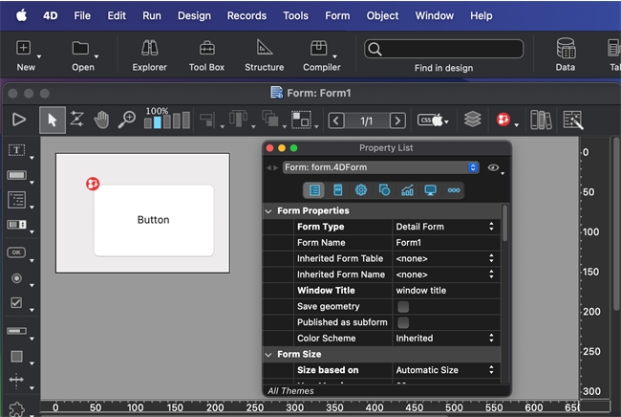Click the Button on the form canvas
Image resolution: width=621 pixels, height=417 pixels.
point(153,220)
